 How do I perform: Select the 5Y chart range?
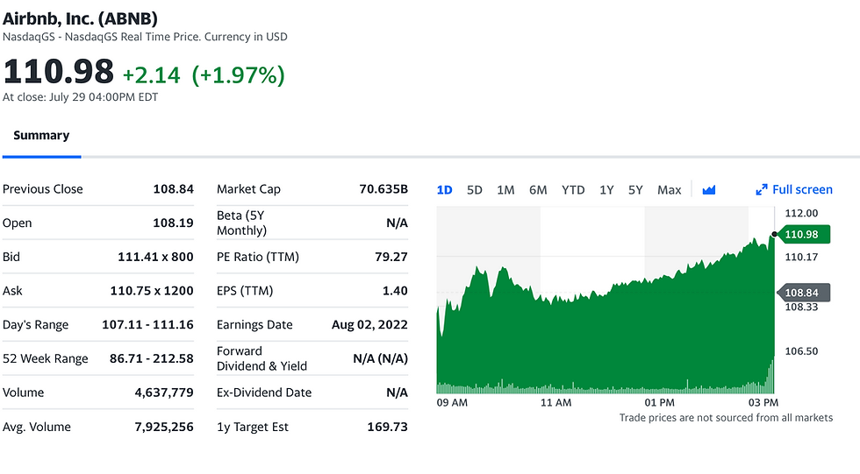pos(635,190)
